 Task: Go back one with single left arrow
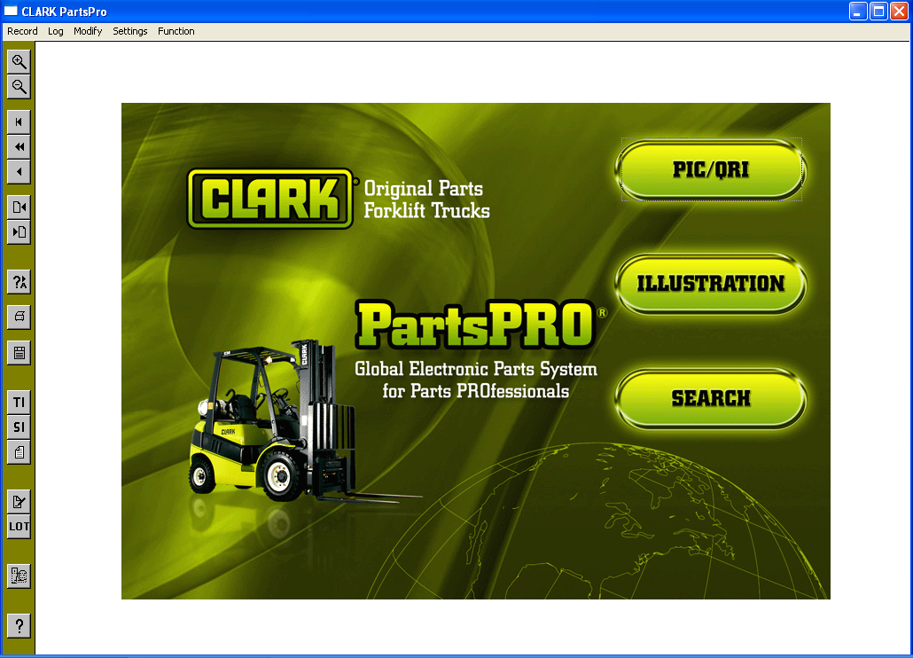click(19, 172)
